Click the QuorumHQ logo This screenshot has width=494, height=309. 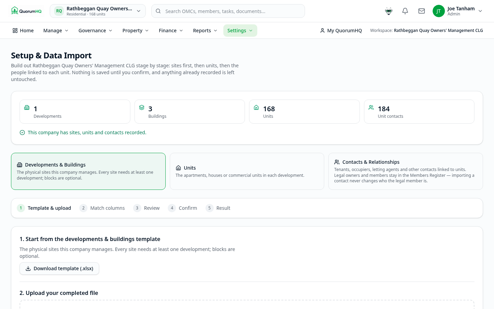coord(26,11)
